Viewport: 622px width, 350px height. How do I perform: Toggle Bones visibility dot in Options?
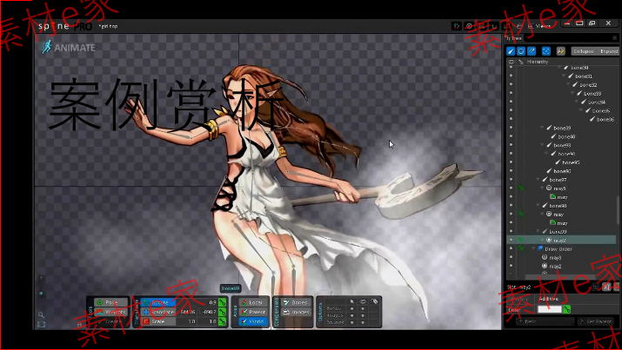point(363,308)
